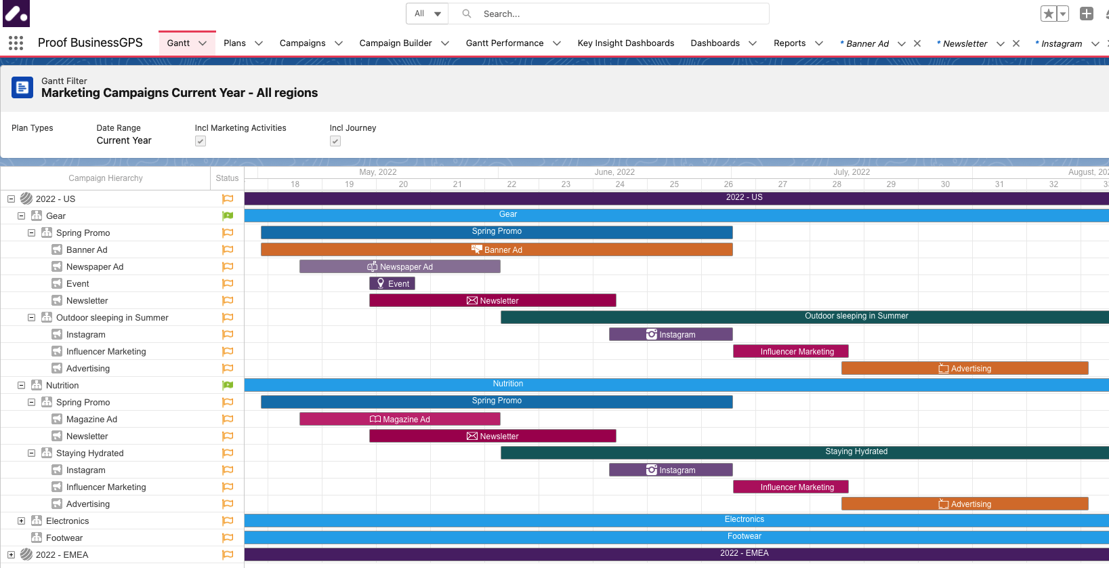Click the green status flag for Gear
Image resolution: width=1109 pixels, height=568 pixels.
pyautogui.click(x=228, y=216)
